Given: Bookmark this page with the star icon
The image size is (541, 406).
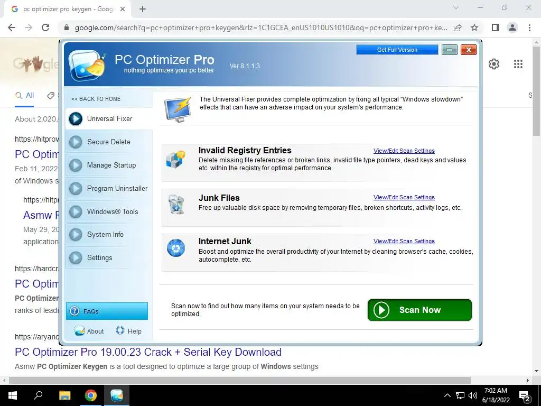Looking at the screenshot, I should pos(474,27).
